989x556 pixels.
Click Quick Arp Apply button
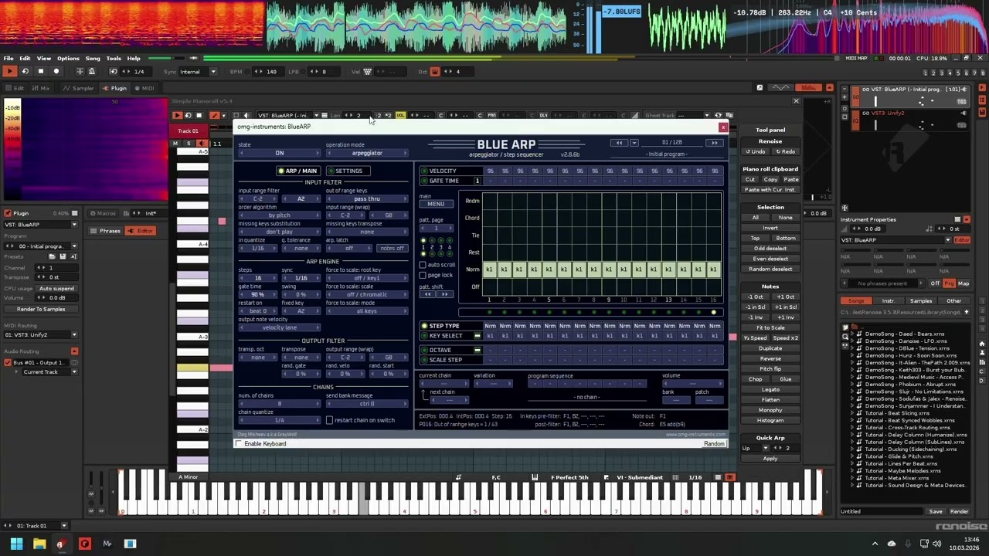pos(770,459)
